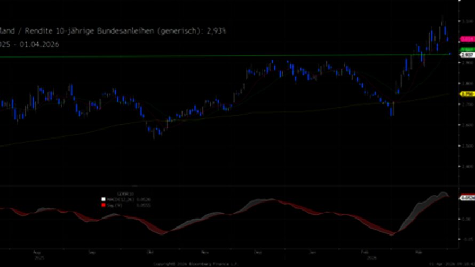This screenshot has width=475, height=267.
Task: Select the Okt month on the axis
Action: [149, 249]
